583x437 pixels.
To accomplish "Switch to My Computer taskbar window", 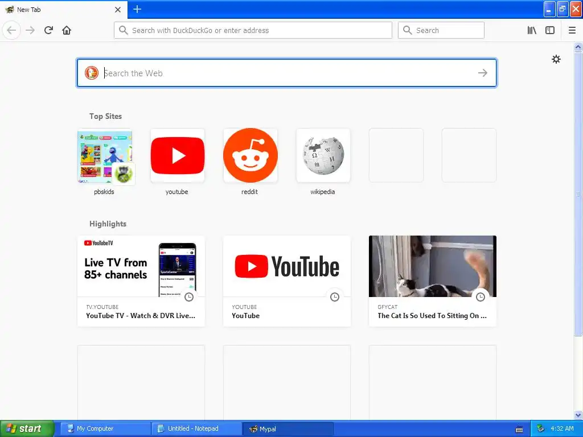I will point(105,428).
